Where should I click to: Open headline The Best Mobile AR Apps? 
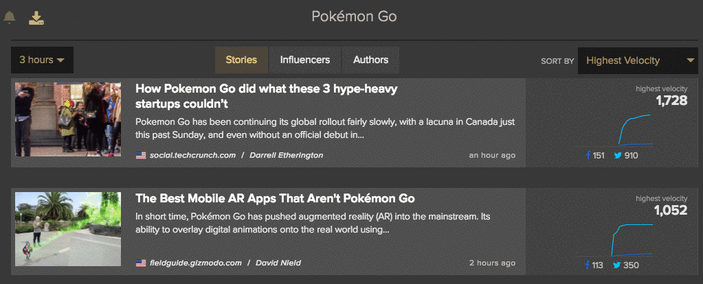275,198
